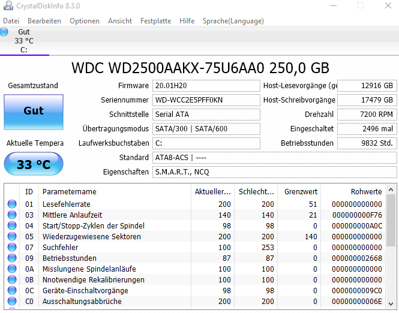Click the Host-Schreibvorgänge value 17479 GB
Screen dimensions: 399x313
tap(367, 100)
